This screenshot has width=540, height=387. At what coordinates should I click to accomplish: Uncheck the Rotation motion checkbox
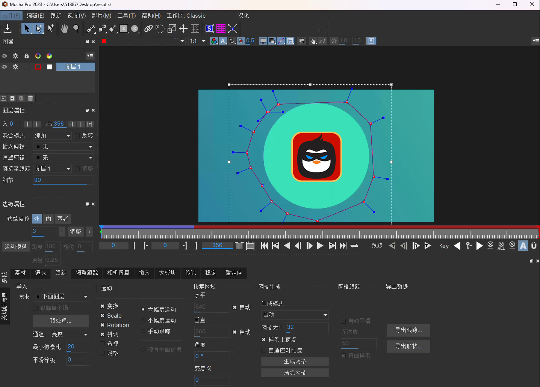pyautogui.click(x=102, y=325)
